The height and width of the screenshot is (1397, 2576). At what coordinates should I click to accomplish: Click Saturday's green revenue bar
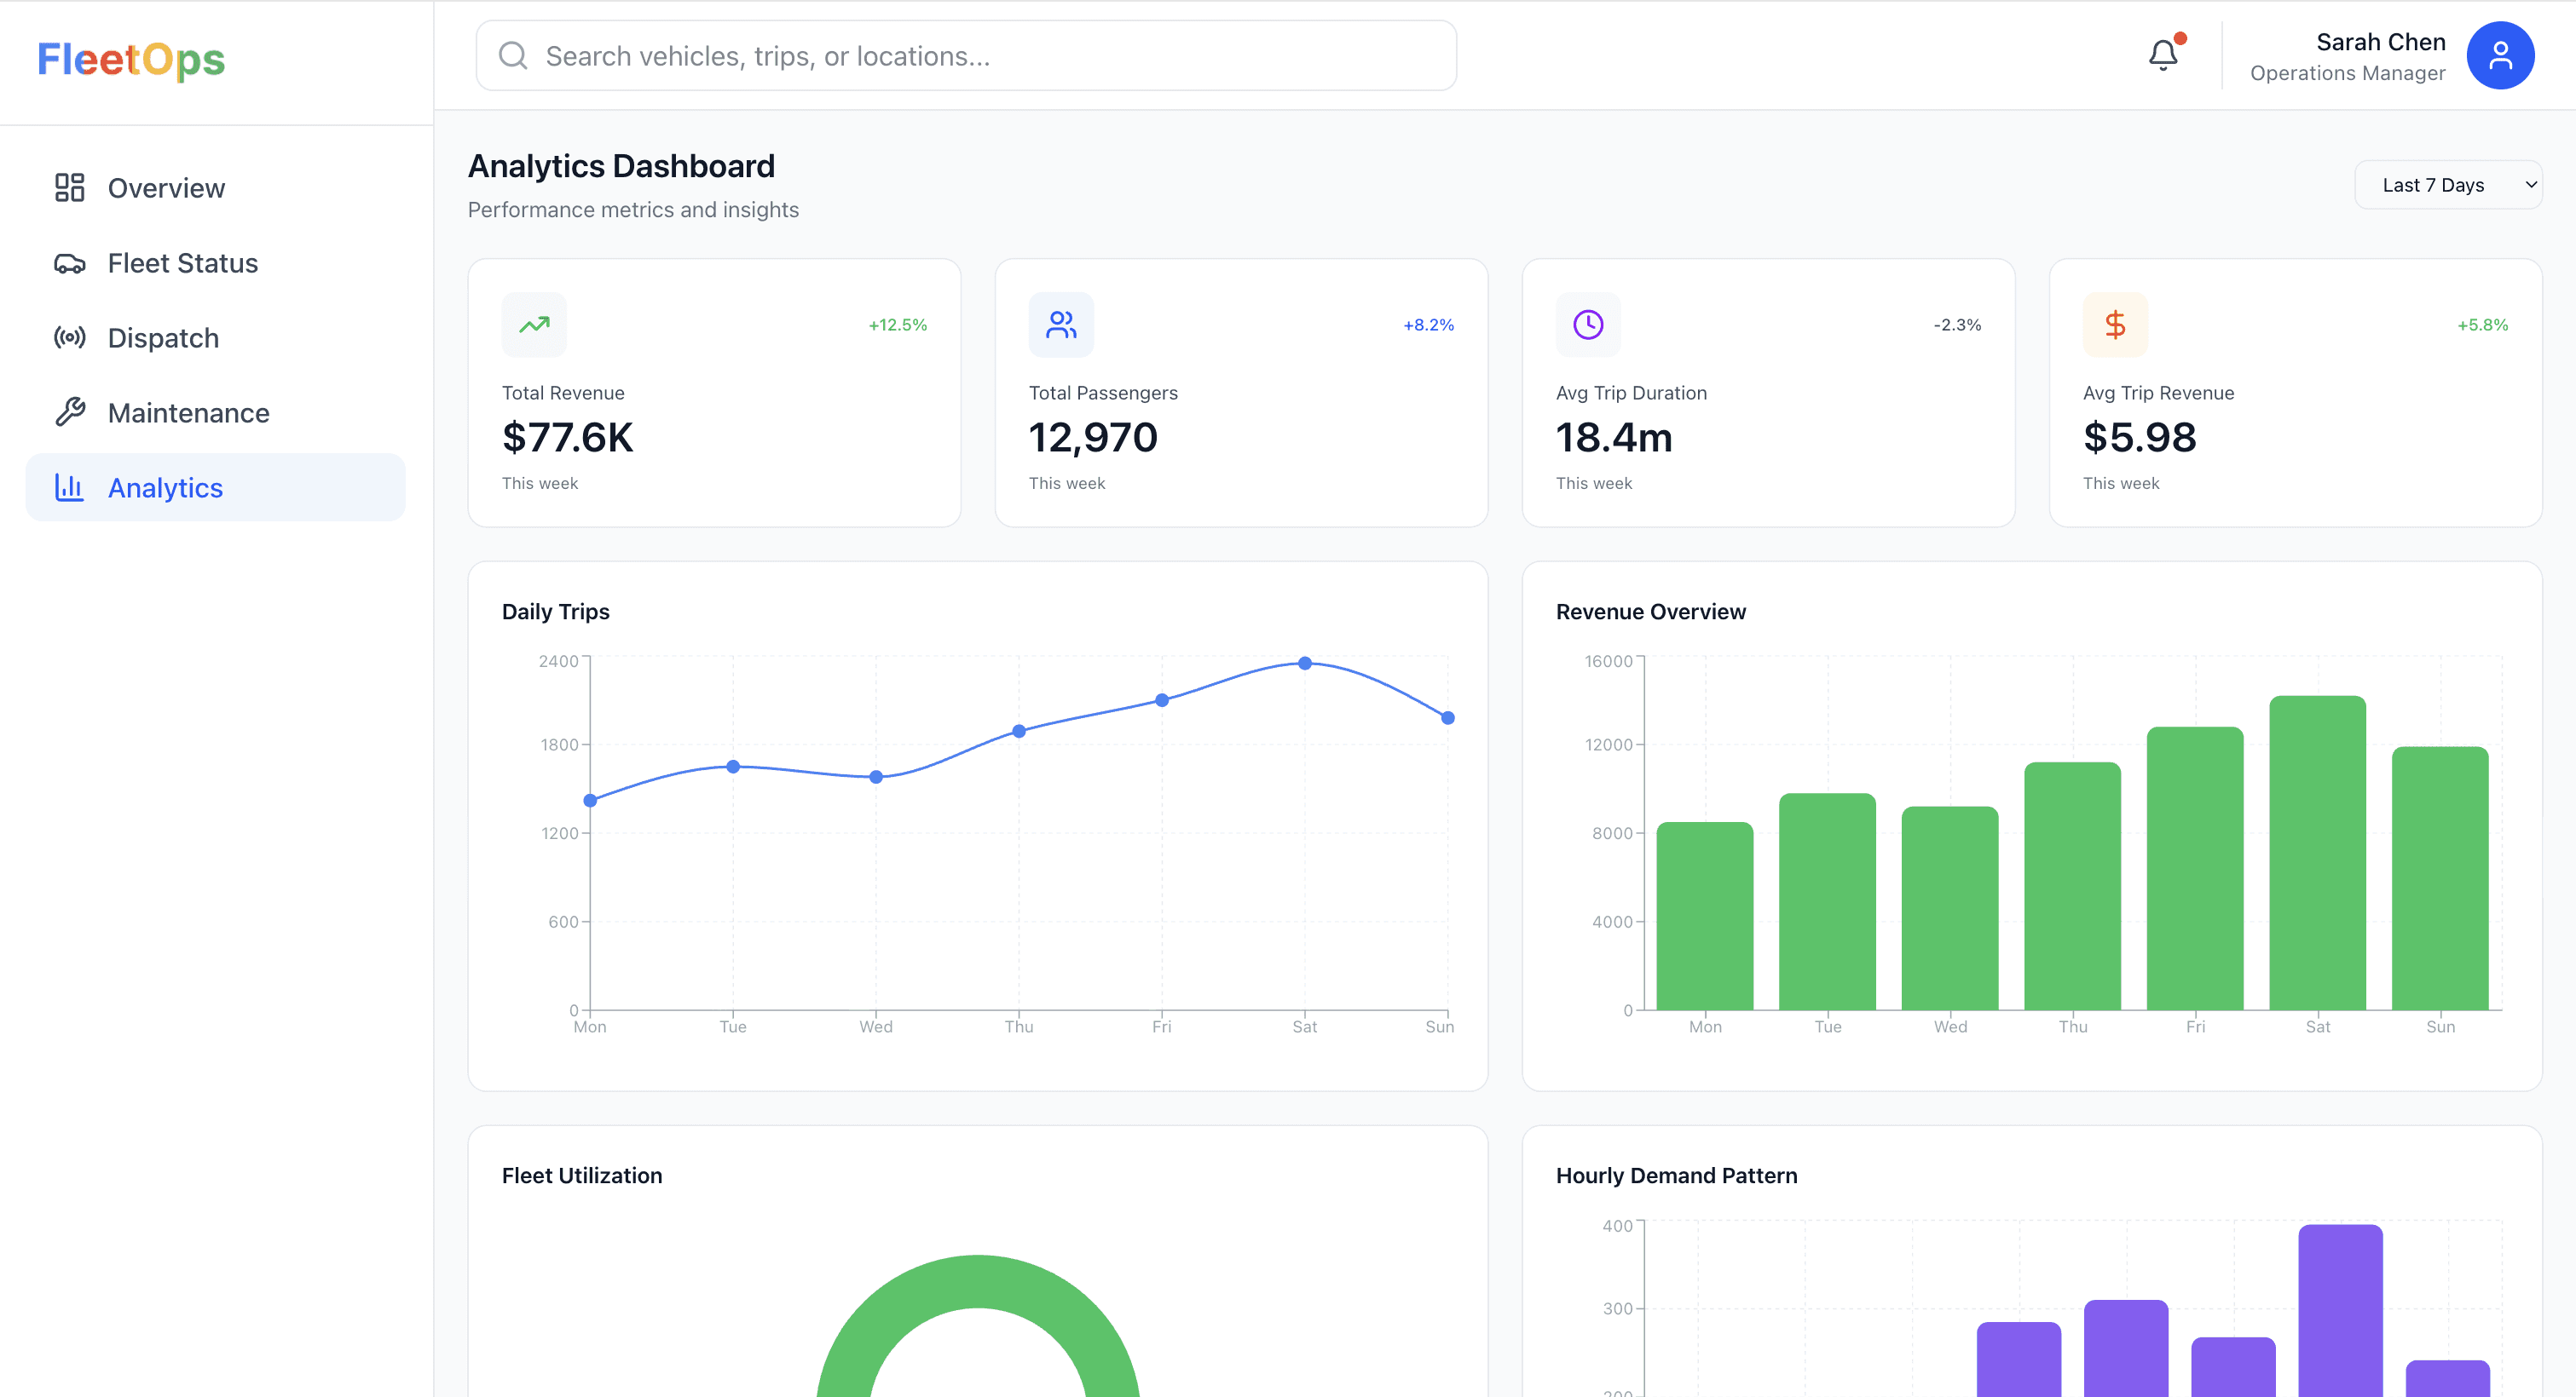pyautogui.click(x=2317, y=851)
